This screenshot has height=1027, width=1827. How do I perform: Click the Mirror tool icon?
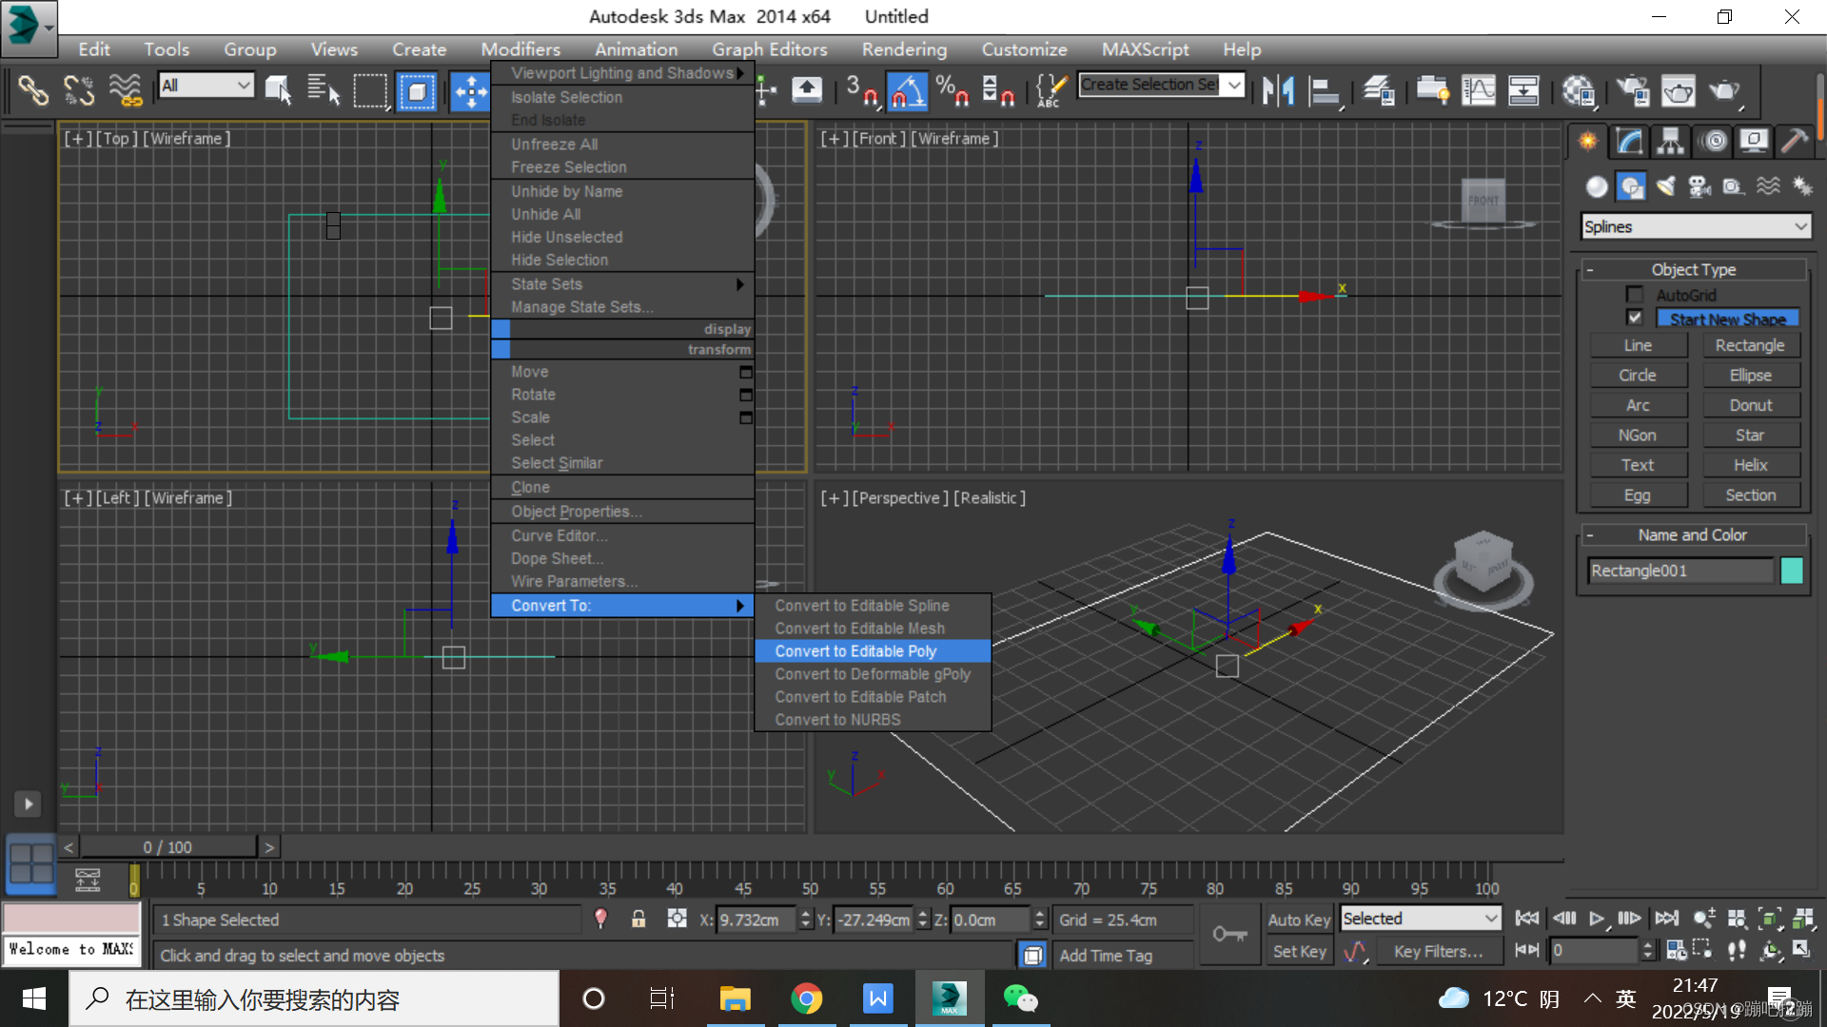point(1278,90)
